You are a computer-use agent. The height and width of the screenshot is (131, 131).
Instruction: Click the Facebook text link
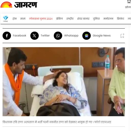[20, 35]
